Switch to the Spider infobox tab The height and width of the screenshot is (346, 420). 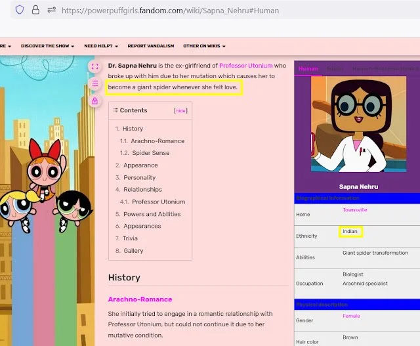click(x=335, y=69)
